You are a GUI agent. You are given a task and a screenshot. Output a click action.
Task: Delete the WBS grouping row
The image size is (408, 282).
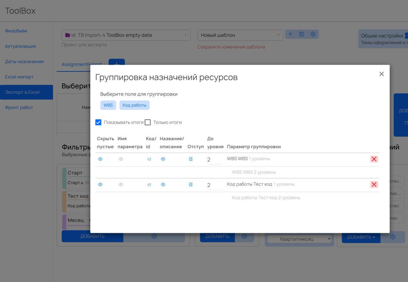(x=374, y=159)
